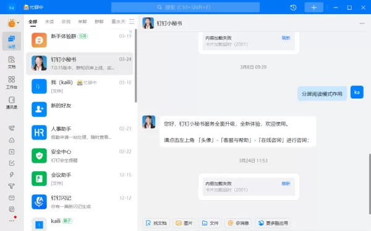Open the 通讯录 contacts in sidebar

[x=12, y=103]
